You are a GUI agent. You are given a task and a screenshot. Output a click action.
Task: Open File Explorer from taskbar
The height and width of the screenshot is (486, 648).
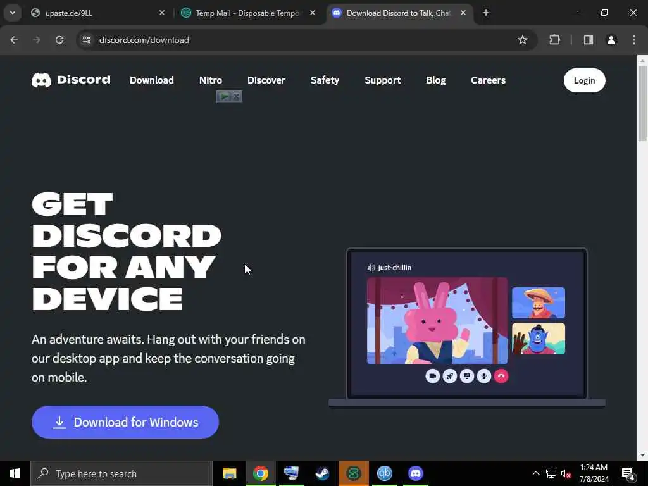229,473
